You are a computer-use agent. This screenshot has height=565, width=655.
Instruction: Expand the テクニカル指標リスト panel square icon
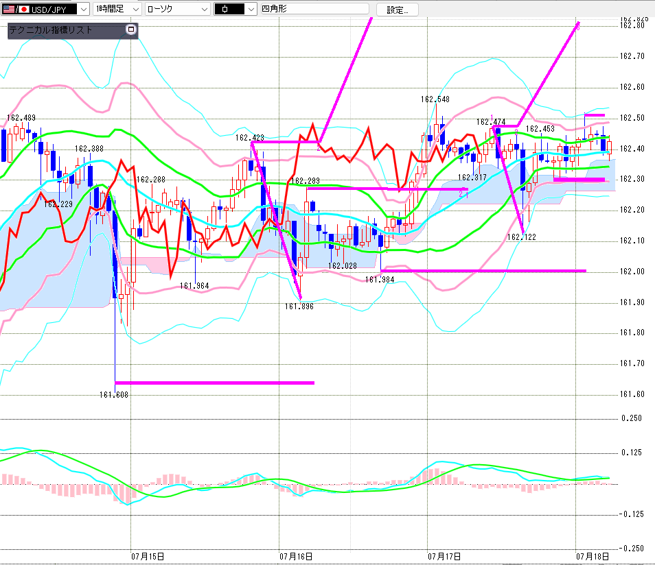click(x=130, y=29)
